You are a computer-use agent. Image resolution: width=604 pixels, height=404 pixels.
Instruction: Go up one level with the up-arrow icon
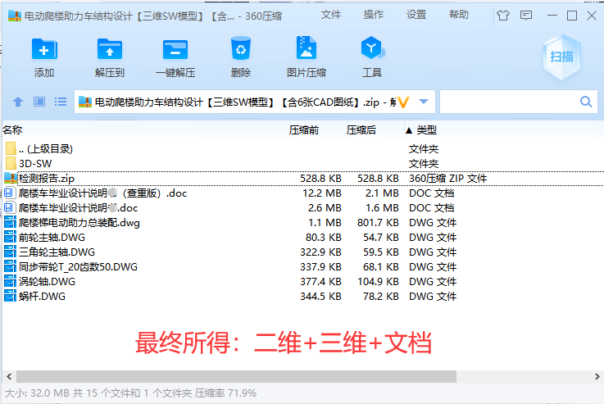click(x=18, y=102)
